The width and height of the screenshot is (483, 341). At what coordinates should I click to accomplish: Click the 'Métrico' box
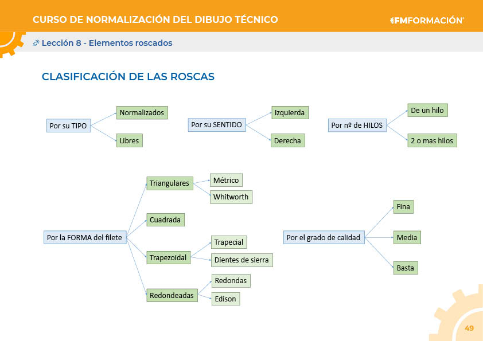pyautogui.click(x=226, y=180)
